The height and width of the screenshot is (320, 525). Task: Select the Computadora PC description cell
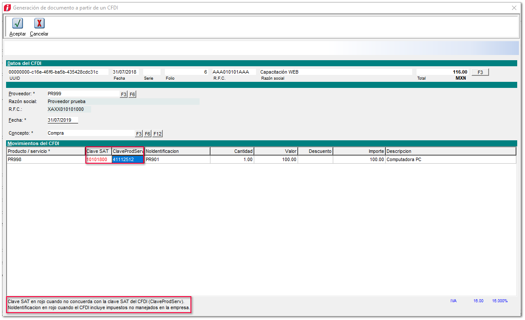click(451, 159)
